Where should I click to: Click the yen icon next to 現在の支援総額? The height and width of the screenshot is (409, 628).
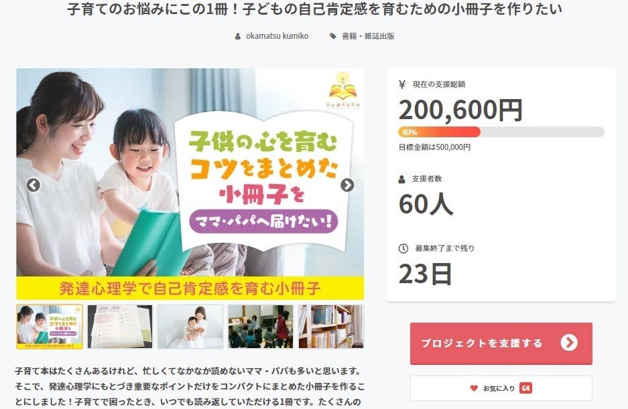(402, 84)
